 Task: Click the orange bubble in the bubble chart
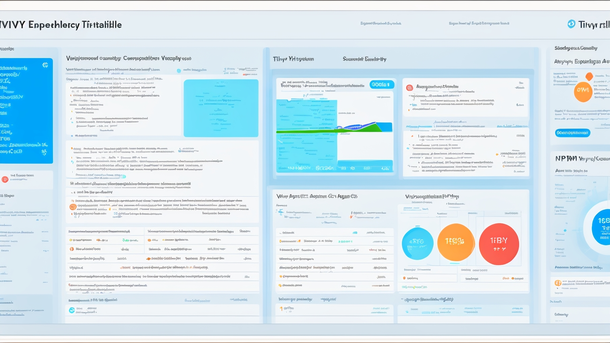coord(456,242)
